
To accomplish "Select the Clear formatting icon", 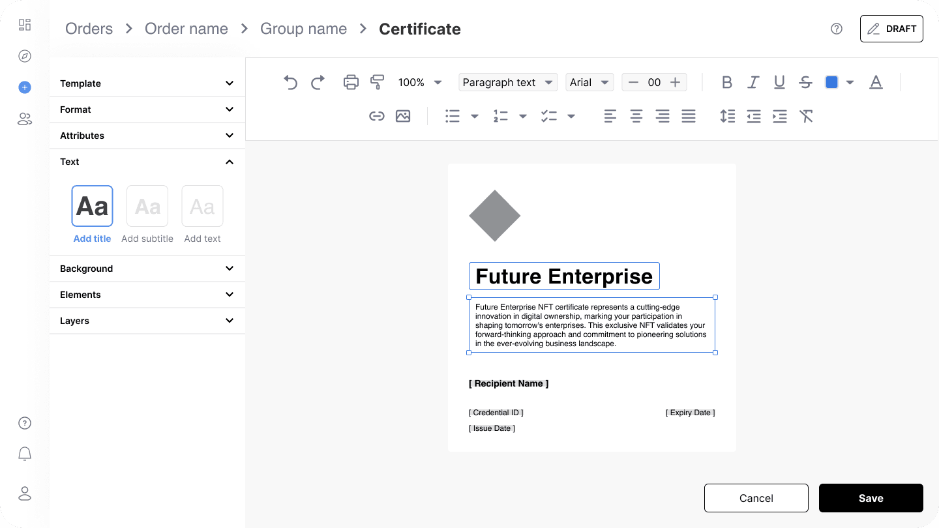I will point(807,116).
